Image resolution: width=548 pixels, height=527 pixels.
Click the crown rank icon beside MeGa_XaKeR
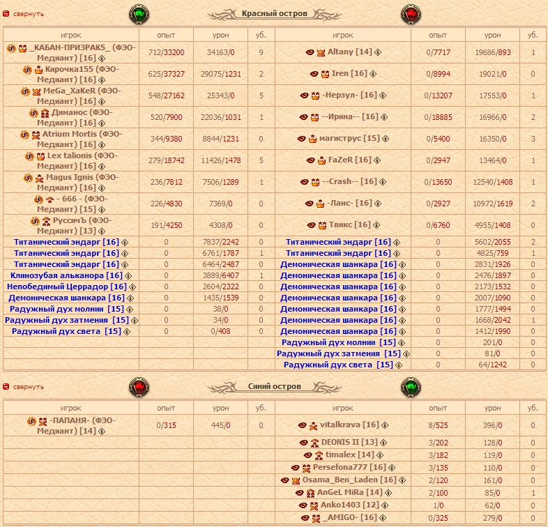37,92
